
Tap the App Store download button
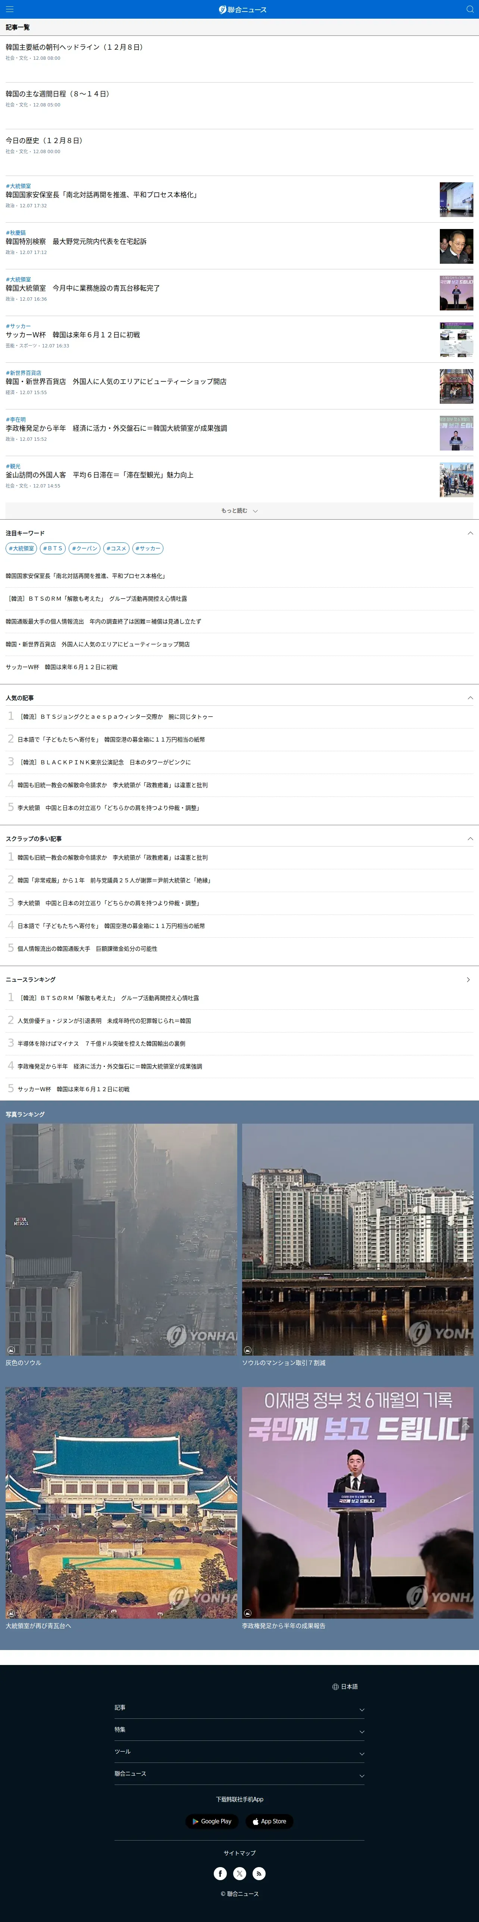coord(269,1821)
